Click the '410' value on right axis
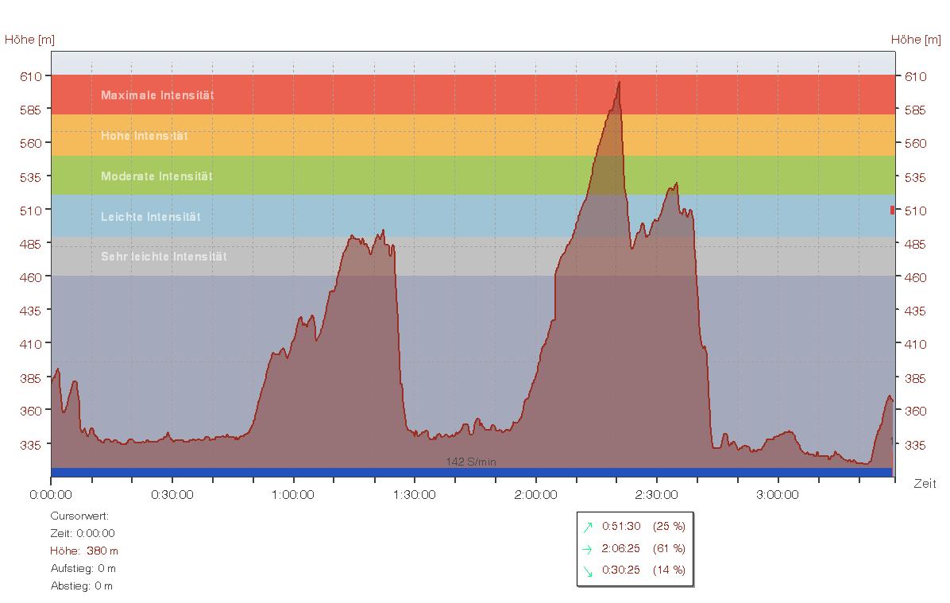 point(916,344)
